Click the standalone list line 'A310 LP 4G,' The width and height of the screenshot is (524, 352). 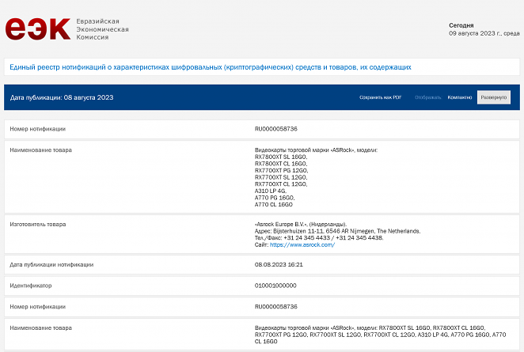click(x=271, y=191)
